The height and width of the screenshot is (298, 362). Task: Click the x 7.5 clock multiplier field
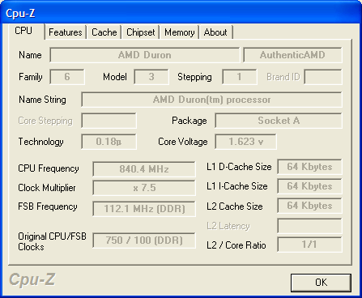pos(144,188)
